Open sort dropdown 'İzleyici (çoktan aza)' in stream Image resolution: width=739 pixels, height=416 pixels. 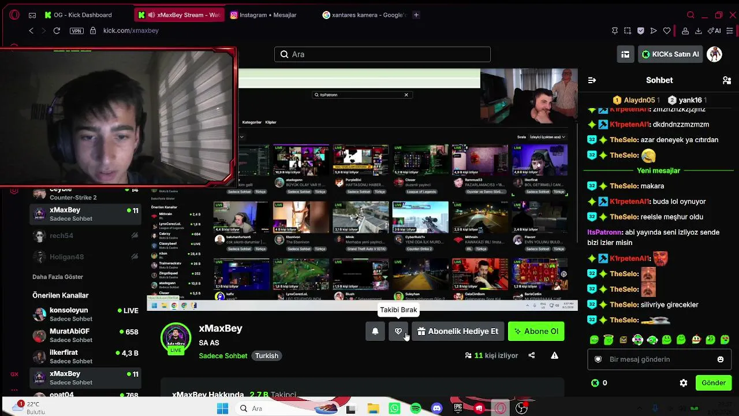coord(547,137)
